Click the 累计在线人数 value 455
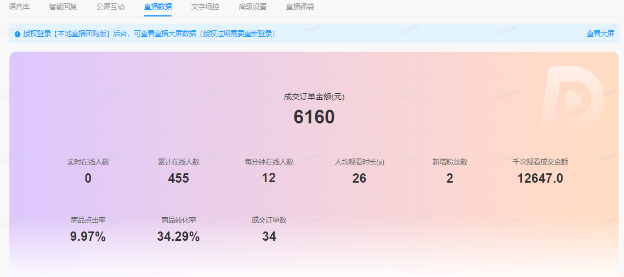The width and height of the screenshot is (624, 277). coord(178,178)
